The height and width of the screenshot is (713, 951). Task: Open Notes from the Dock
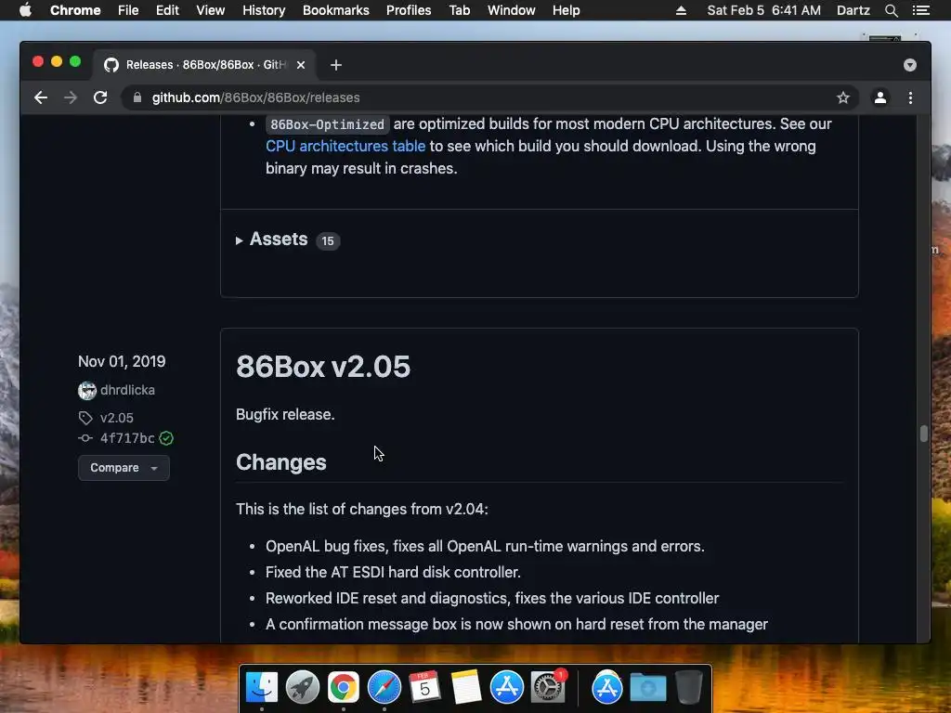tap(466, 688)
